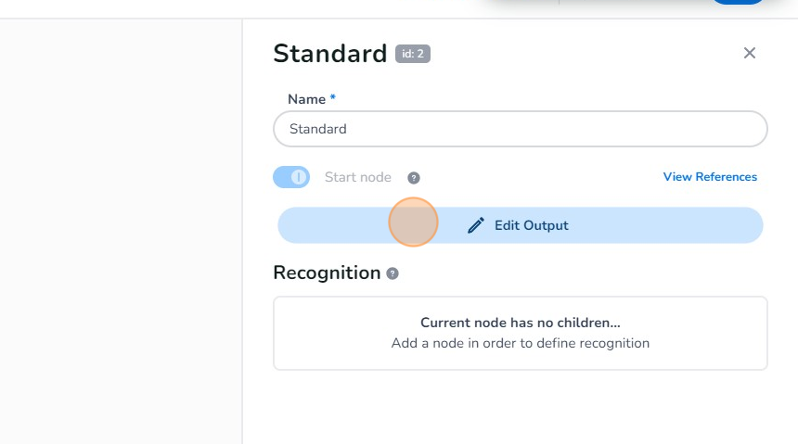Viewport: 798px width, 444px height.
Task: Click the Name field label
Action: (x=306, y=99)
